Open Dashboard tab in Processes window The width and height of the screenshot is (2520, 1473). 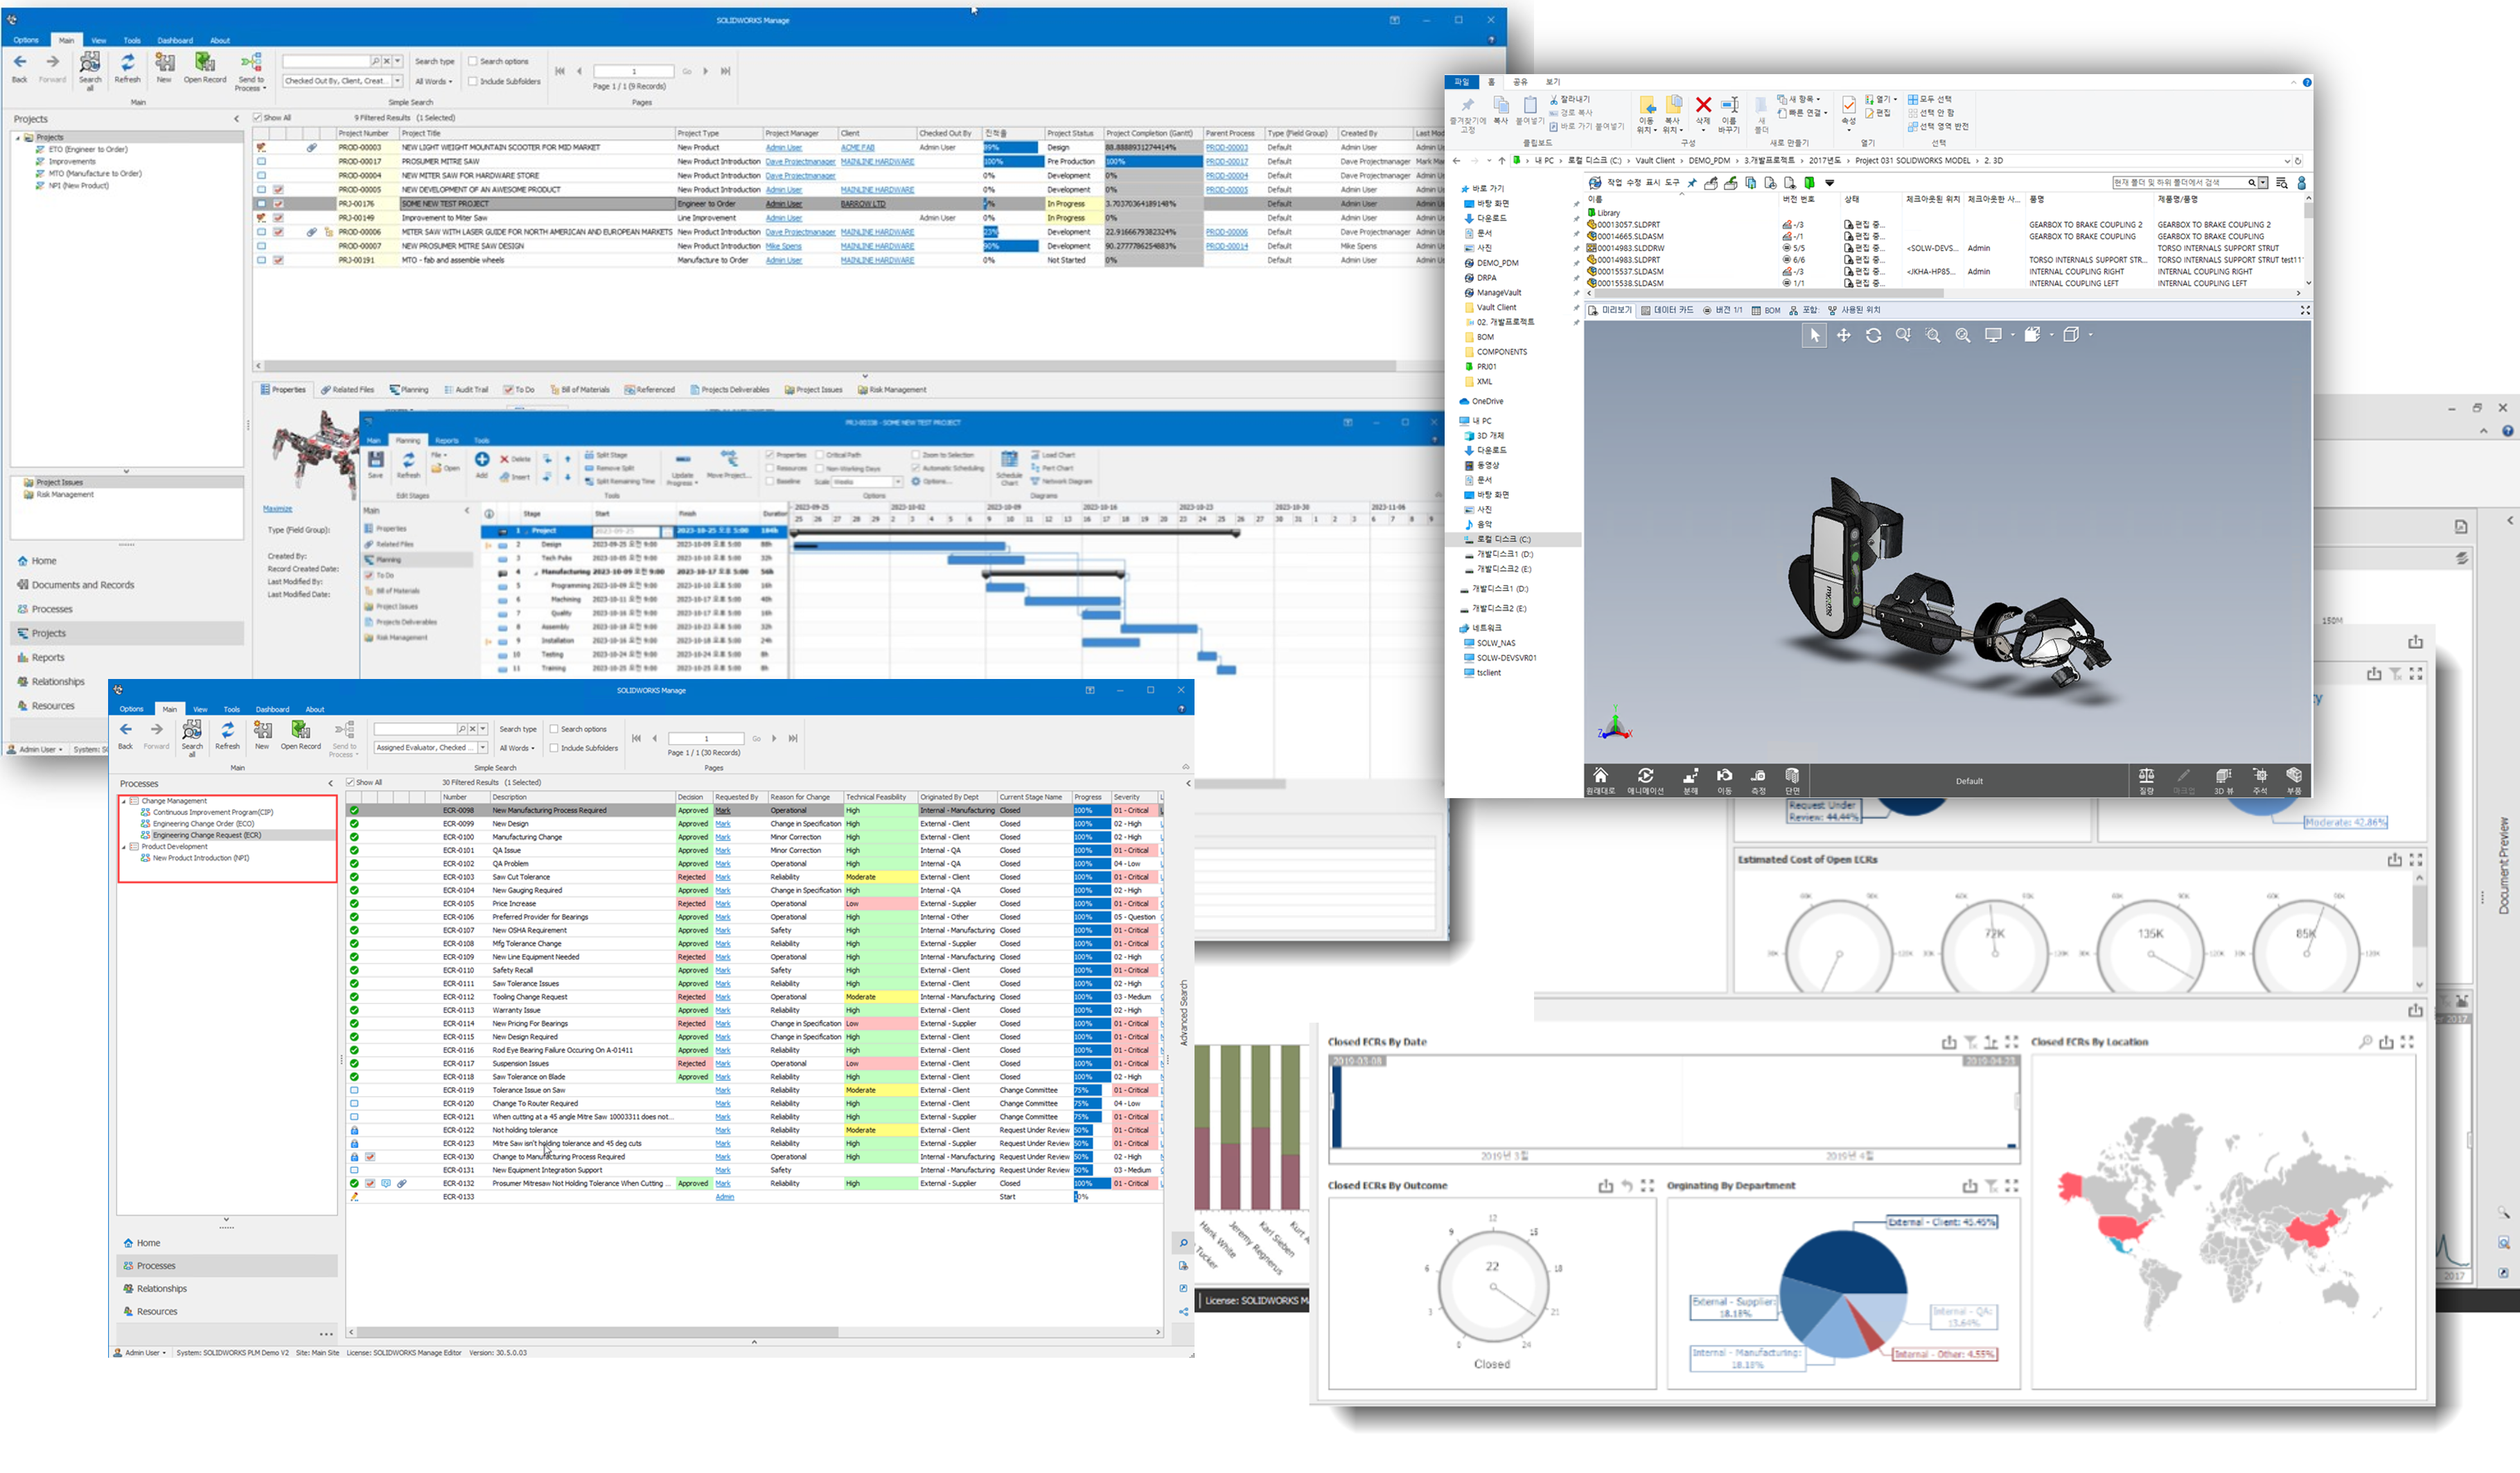(x=272, y=709)
